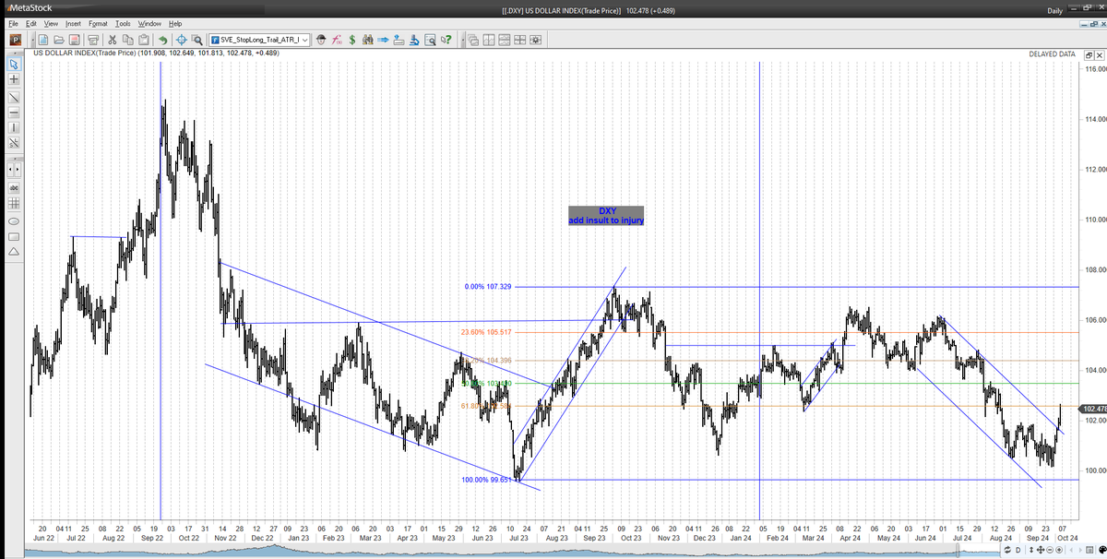Select the text abc annotation tool
The height and width of the screenshot is (559, 1107).
[14, 188]
